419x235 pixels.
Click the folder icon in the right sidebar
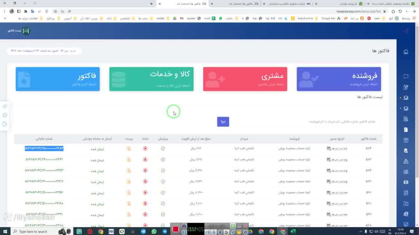tap(406, 204)
